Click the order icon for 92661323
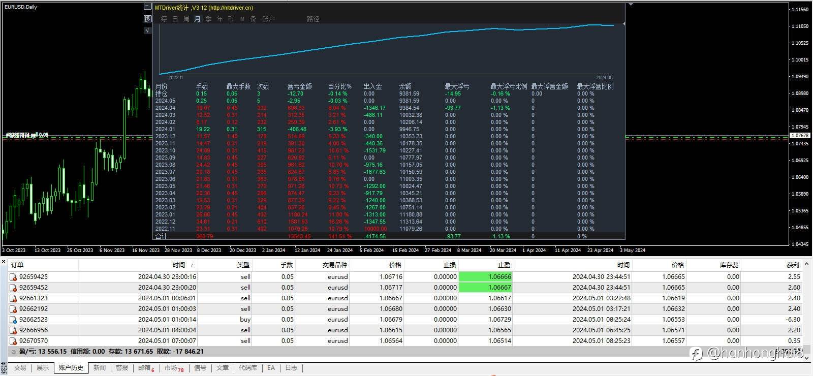813x376 pixels. pyautogui.click(x=14, y=298)
